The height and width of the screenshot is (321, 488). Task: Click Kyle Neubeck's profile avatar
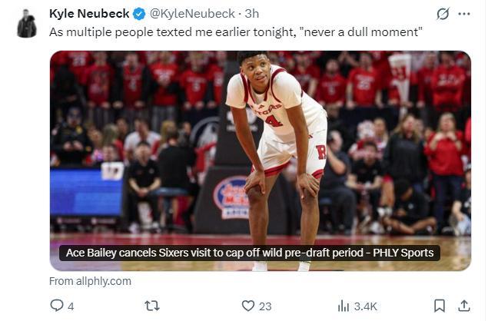click(27, 24)
